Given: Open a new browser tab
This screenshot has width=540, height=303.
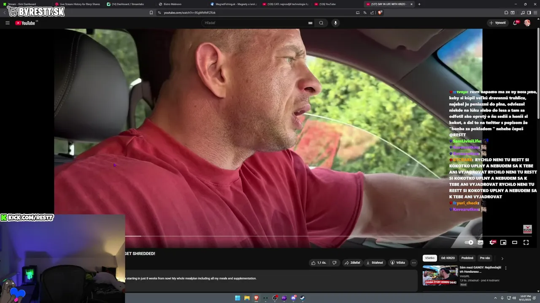Looking at the screenshot, I should pos(419,4).
